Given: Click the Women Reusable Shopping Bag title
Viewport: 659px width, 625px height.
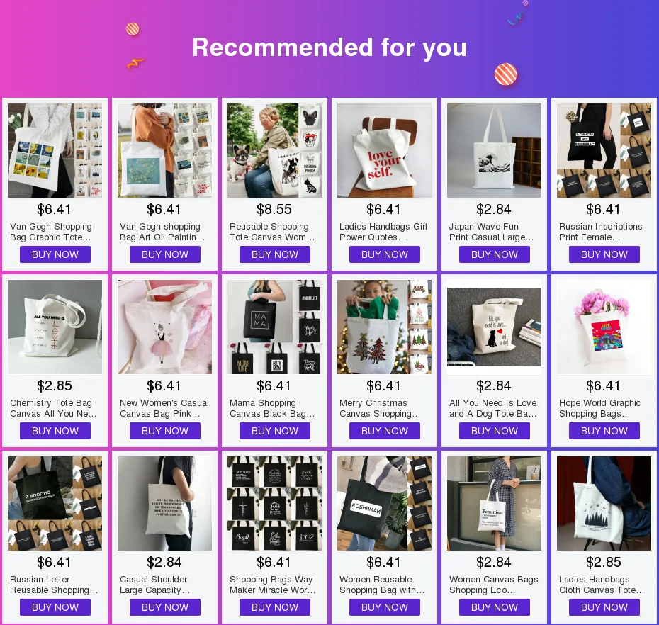Looking at the screenshot, I should 382,585.
